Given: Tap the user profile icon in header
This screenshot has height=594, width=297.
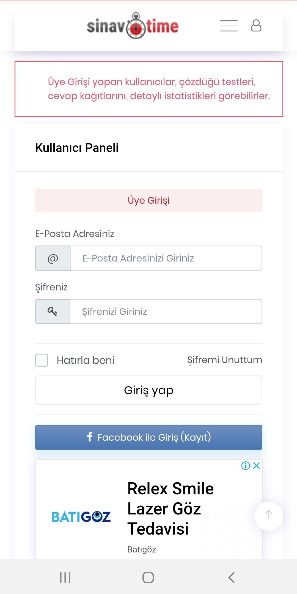Looking at the screenshot, I should (x=256, y=26).
